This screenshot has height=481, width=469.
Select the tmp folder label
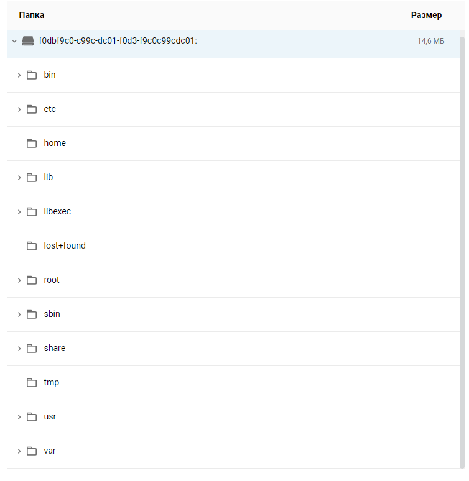[x=52, y=383]
